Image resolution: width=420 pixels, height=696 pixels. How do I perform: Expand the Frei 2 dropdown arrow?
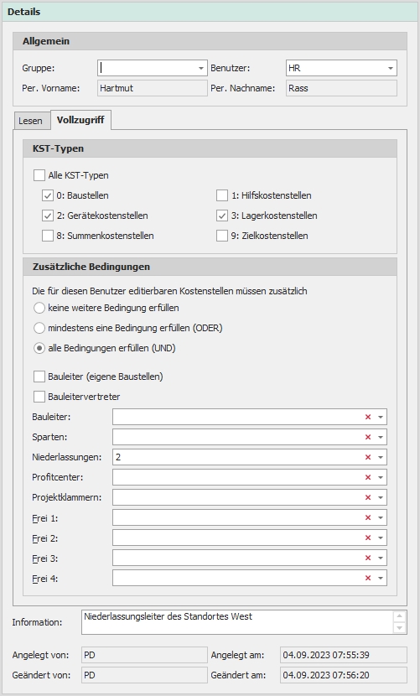(x=381, y=538)
